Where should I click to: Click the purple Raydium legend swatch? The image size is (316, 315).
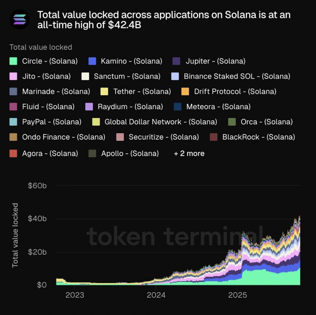coord(89,107)
